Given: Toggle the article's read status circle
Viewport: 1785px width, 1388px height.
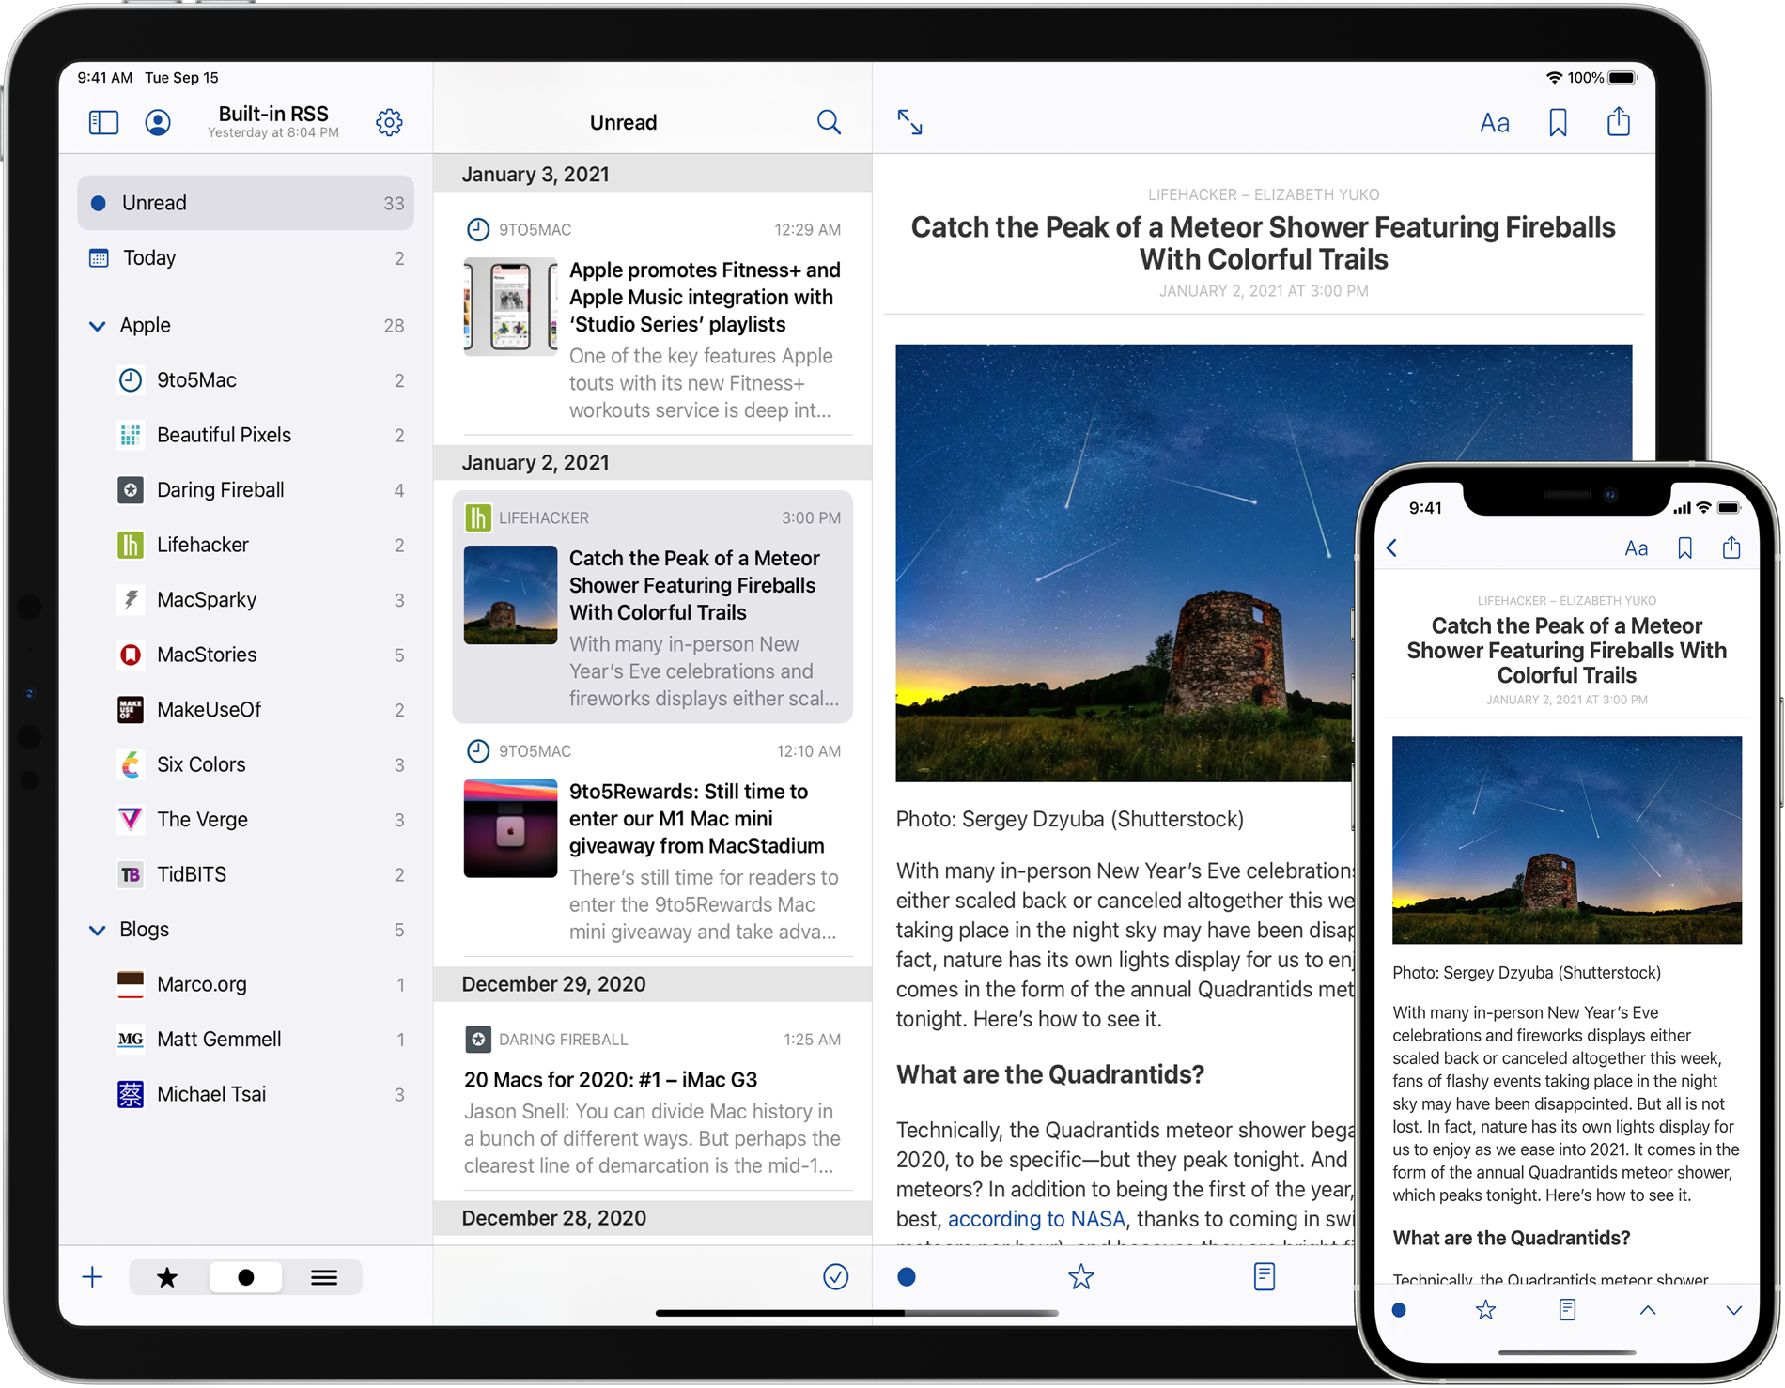Looking at the screenshot, I should [907, 1277].
